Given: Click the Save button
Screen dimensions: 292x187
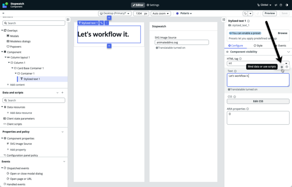Looking at the screenshot, I should (284, 14).
